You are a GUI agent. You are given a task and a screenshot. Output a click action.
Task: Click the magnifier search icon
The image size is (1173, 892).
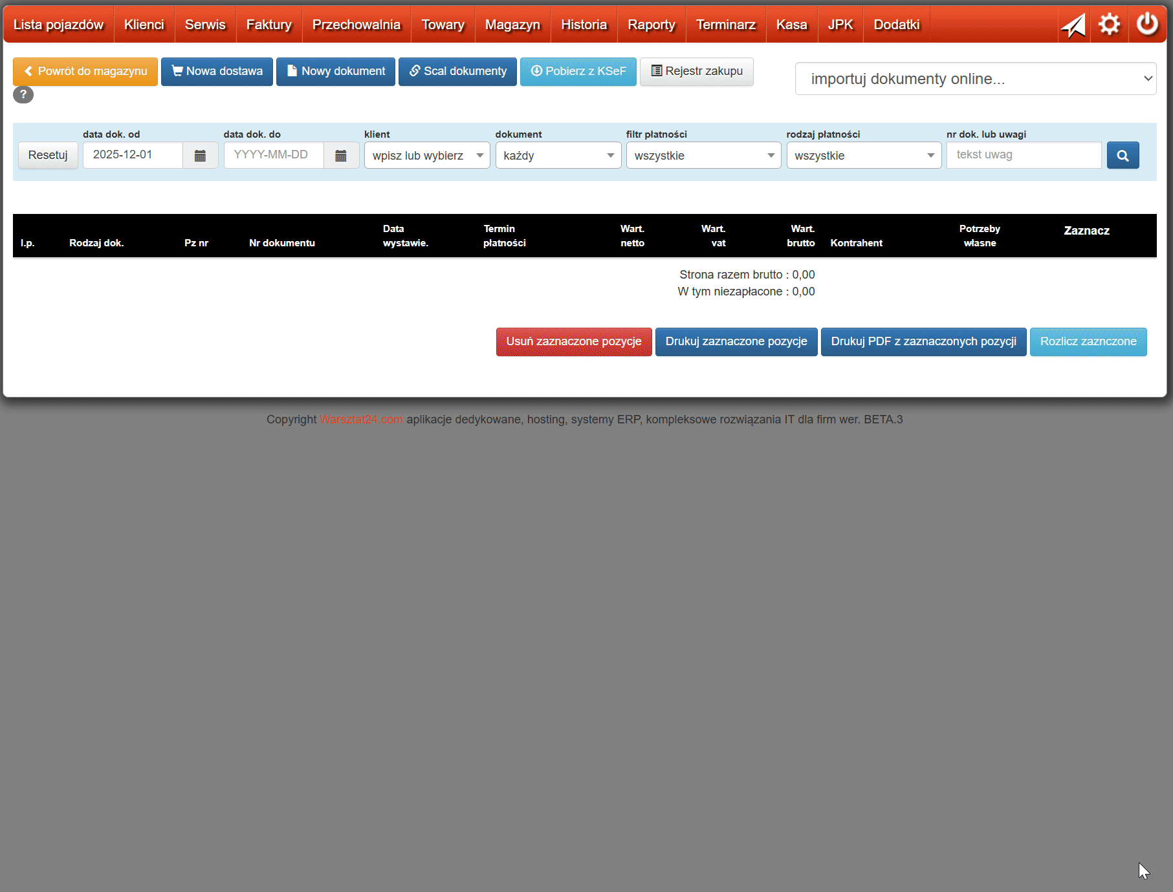[1123, 155]
